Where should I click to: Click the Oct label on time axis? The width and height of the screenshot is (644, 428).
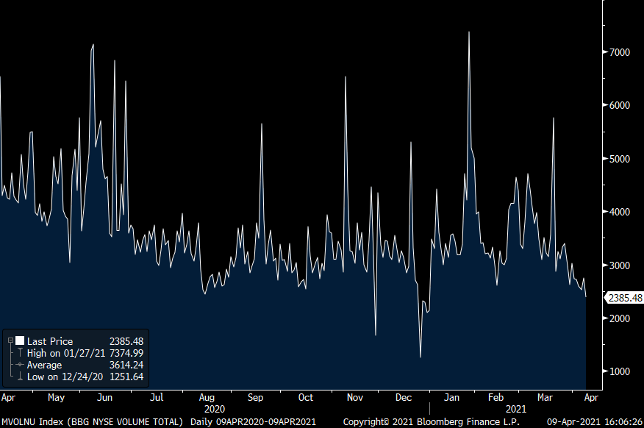pos(306,398)
